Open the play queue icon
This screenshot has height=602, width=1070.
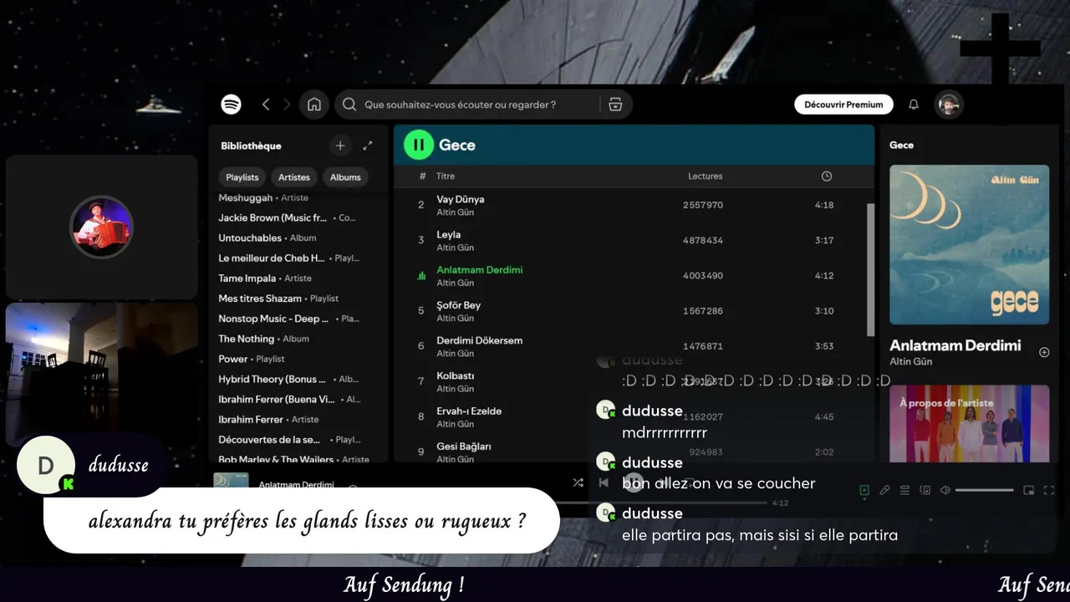[x=904, y=491]
